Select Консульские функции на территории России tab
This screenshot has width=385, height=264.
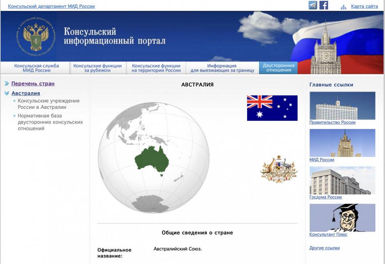coord(156,68)
